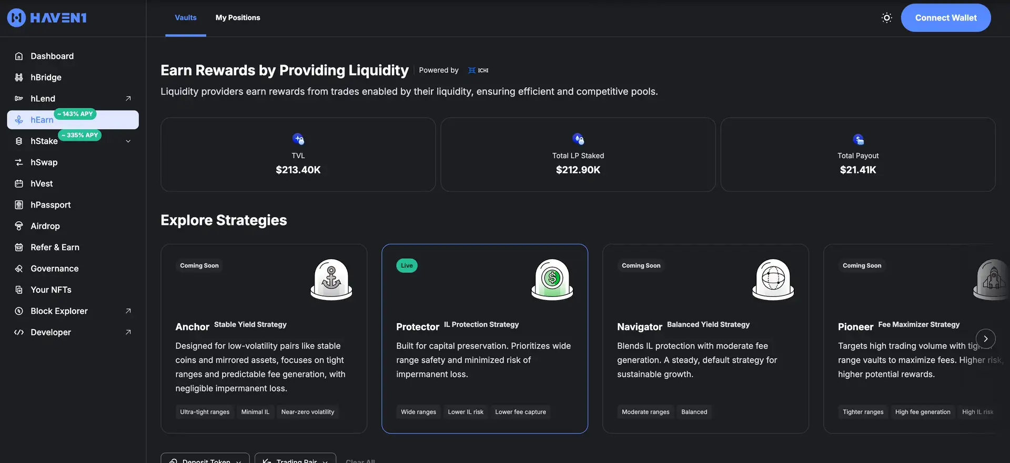This screenshot has width=1010, height=463.
Task: Open the Trading Pair filter dropdown
Action: click(295, 459)
